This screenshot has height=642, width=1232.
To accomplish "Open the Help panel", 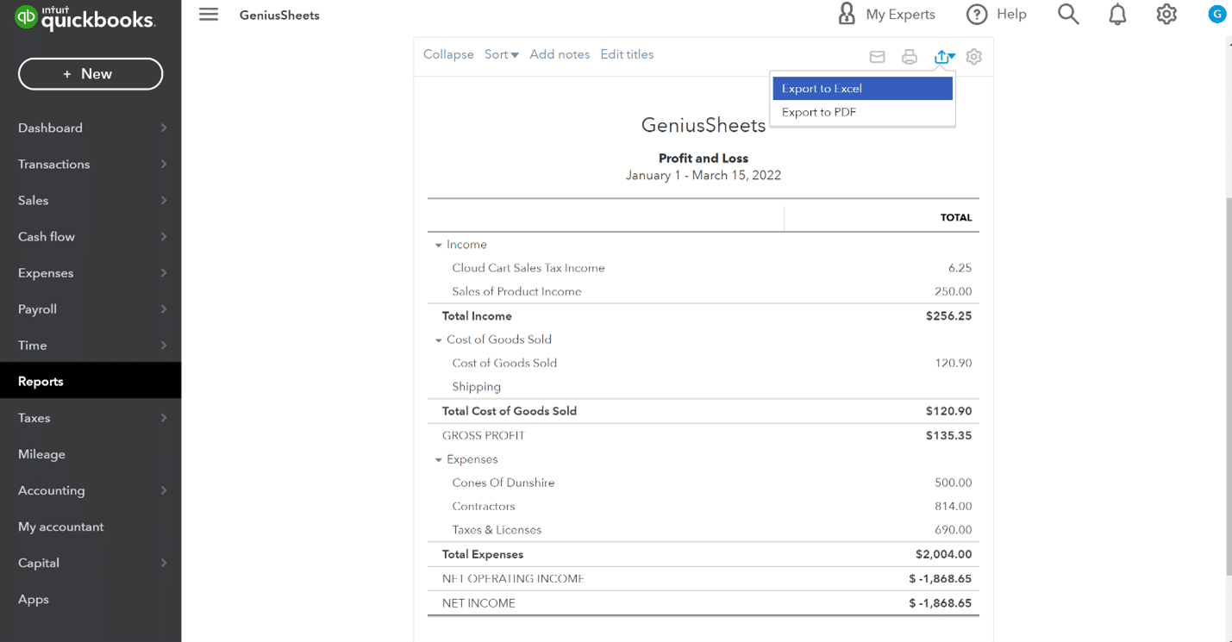I will click(x=997, y=14).
